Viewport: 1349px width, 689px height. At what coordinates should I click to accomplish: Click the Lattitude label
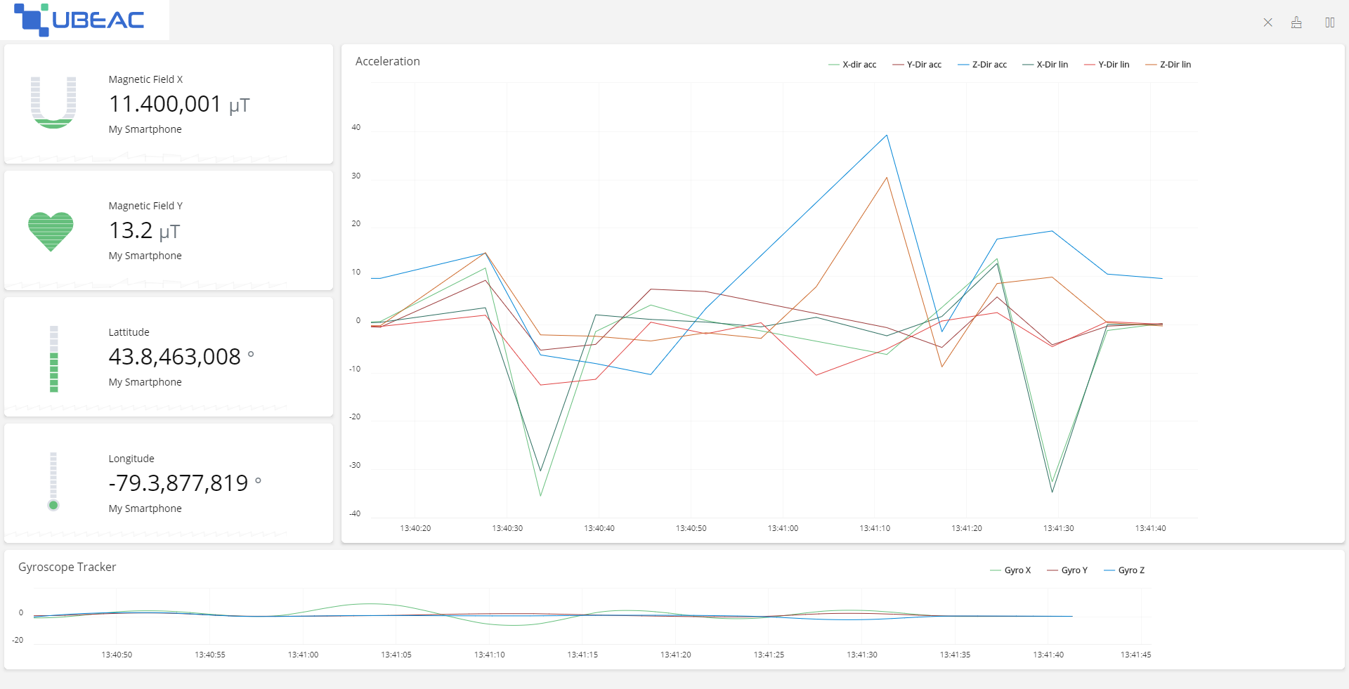pos(129,332)
